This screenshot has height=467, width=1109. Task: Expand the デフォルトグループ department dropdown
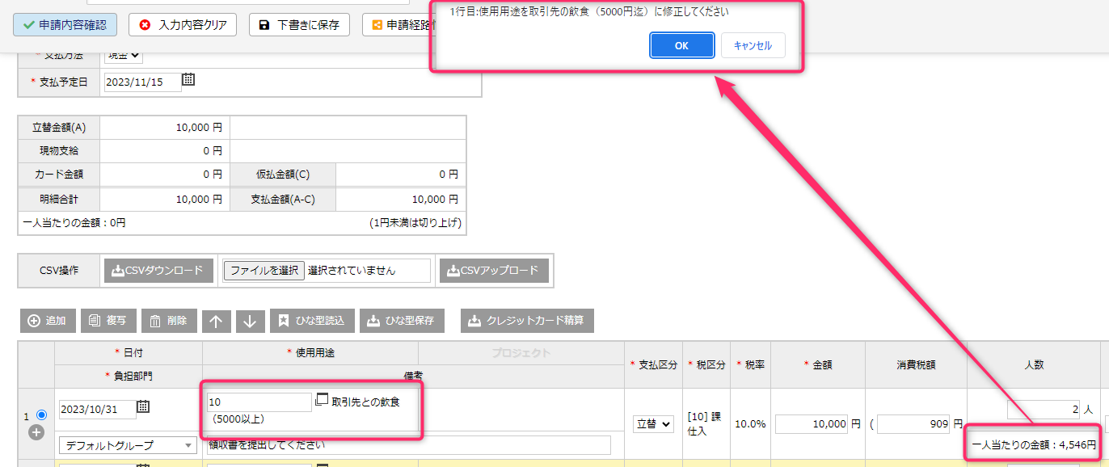[128, 445]
